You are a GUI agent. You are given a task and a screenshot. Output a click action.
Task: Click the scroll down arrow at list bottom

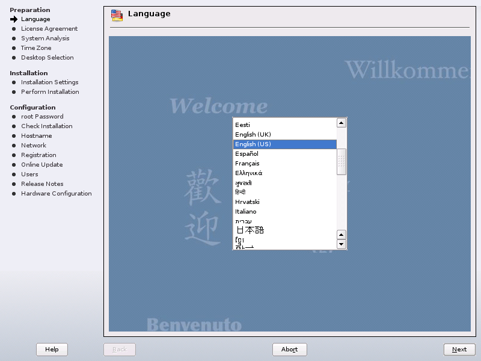click(x=341, y=244)
